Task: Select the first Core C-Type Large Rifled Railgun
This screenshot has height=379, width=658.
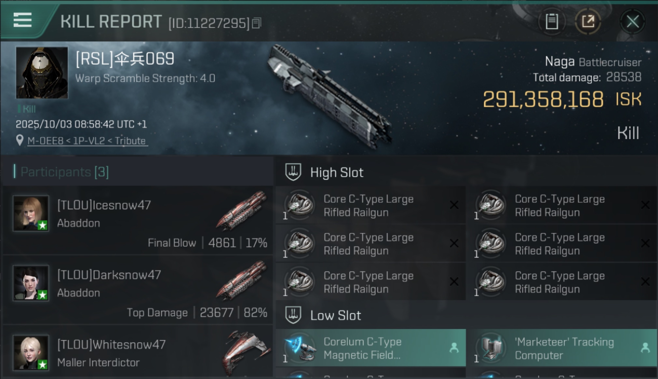Action: click(x=371, y=205)
